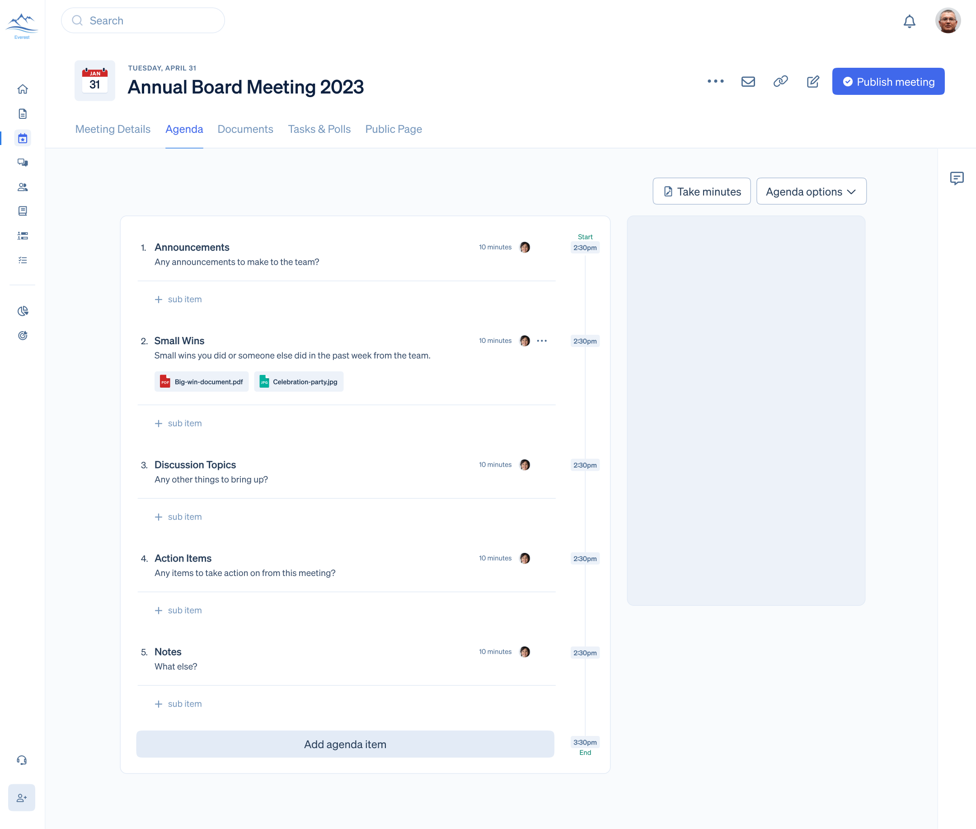
Task: Click the calendar/meetings icon in sidebar
Action: click(22, 137)
